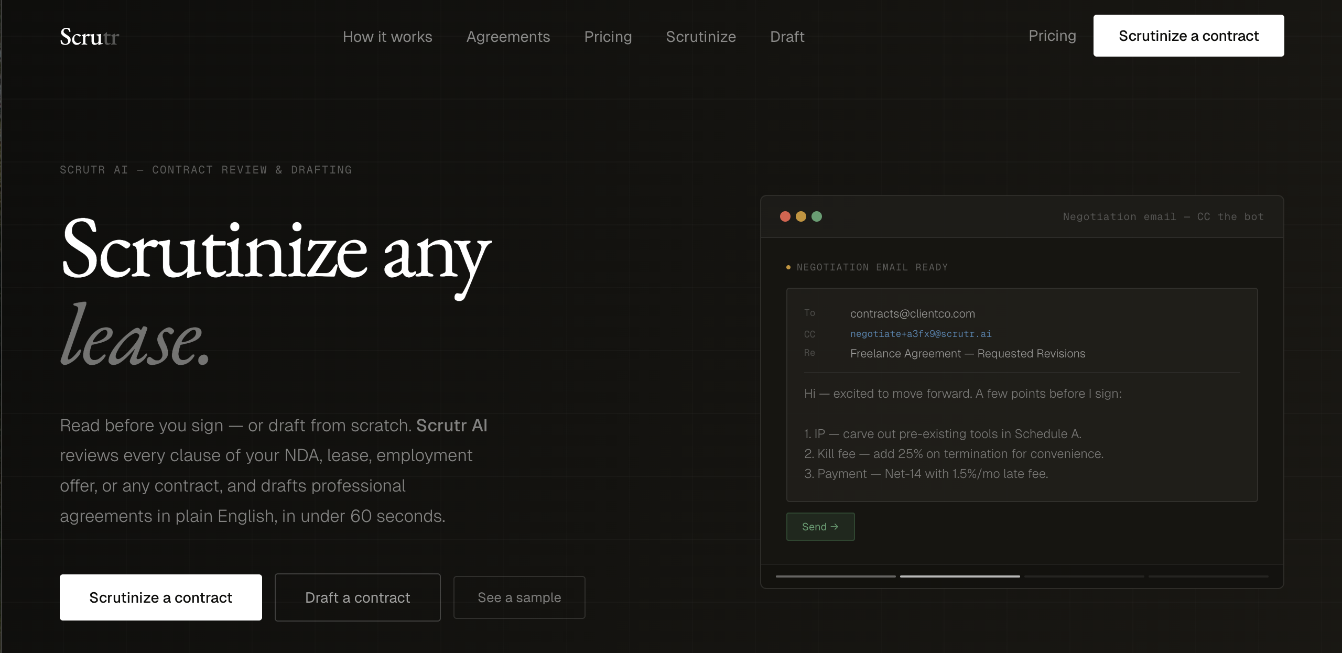Click the status dot beside NEGOTIATION EMAIL READY

[788, 266]
